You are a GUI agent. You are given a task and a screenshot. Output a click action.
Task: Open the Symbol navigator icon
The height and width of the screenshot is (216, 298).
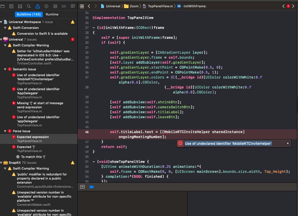click(x=20, y=6)
